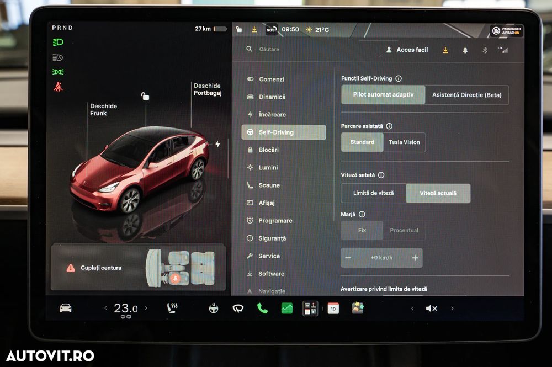Select Asistență Direcție (Beta)
The width and height of the screenshot is (552, 367).
pyautogui.click(x=467, y=95)
